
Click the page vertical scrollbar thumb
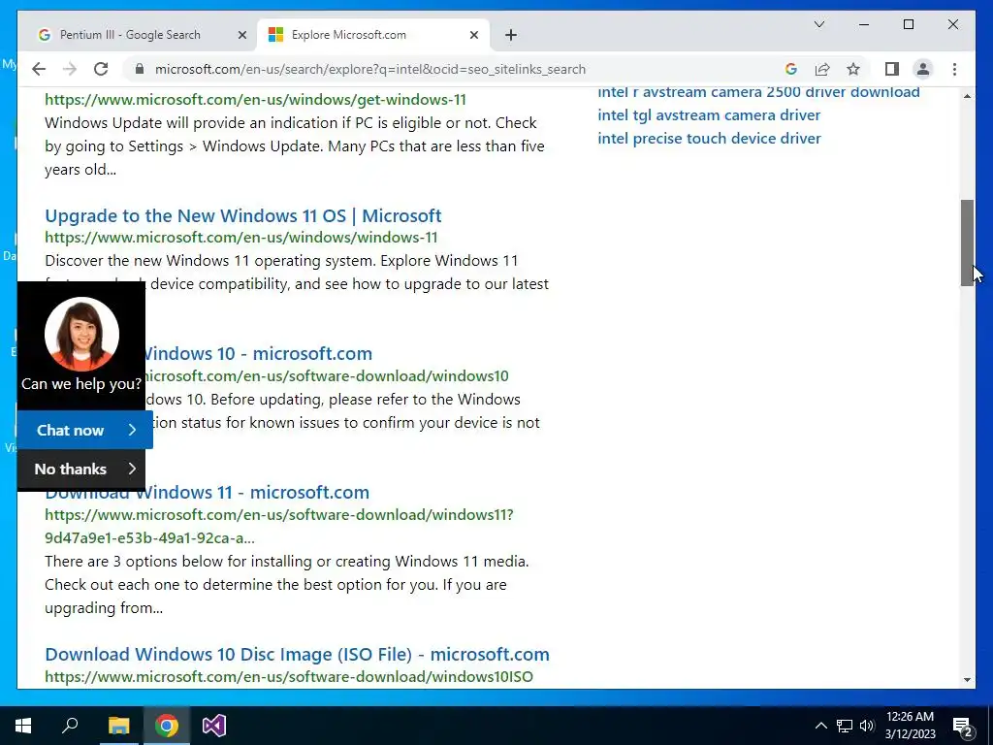click(967, 243)
